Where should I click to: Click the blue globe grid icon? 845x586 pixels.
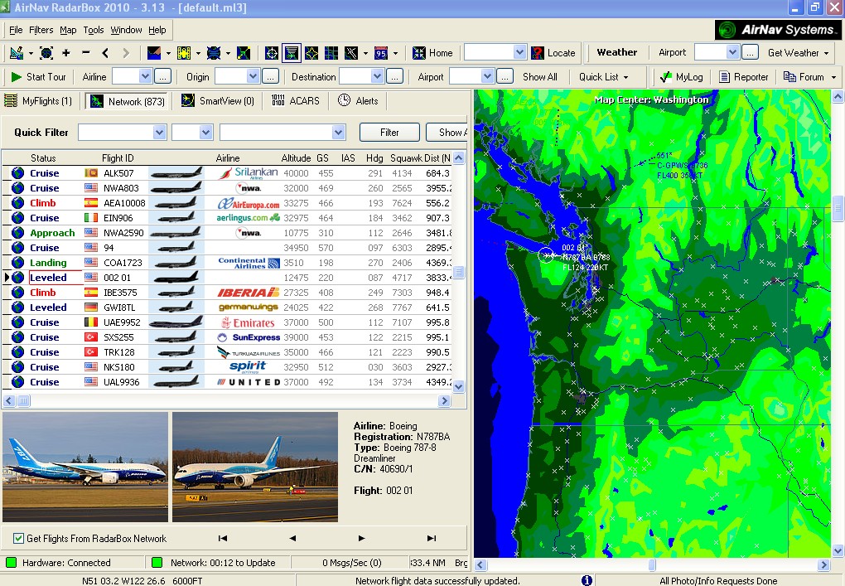[214, 53]
